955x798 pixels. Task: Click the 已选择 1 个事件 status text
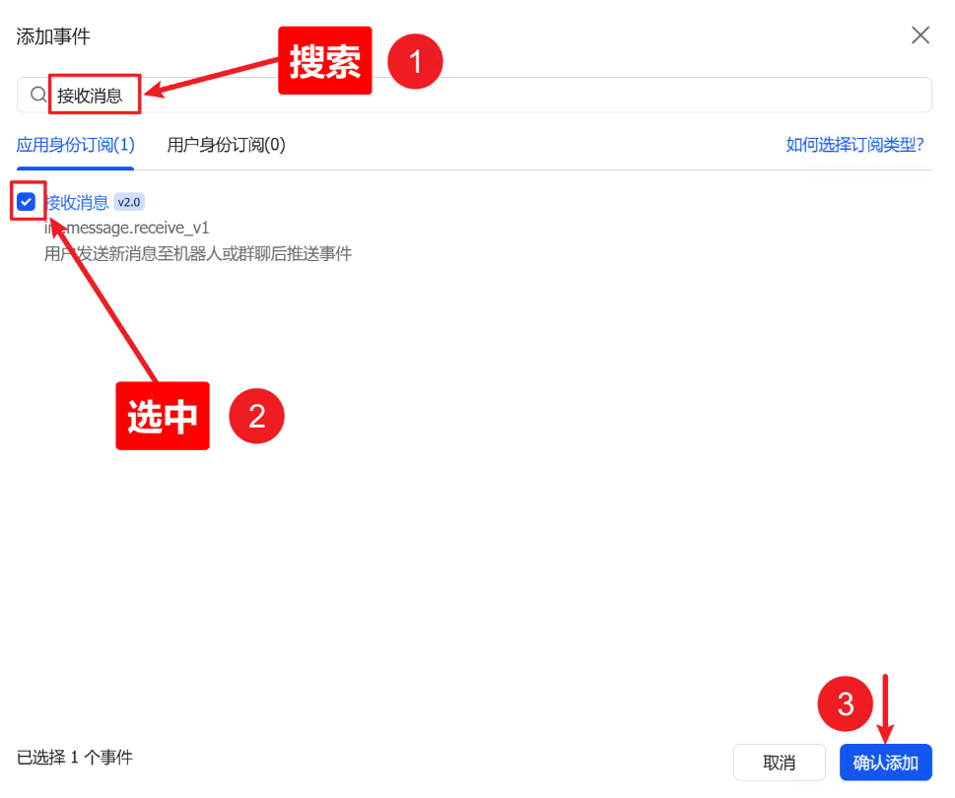pos(75,758)
